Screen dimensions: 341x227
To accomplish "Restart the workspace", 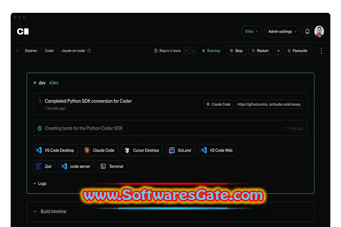I will (x=260, y=51).
